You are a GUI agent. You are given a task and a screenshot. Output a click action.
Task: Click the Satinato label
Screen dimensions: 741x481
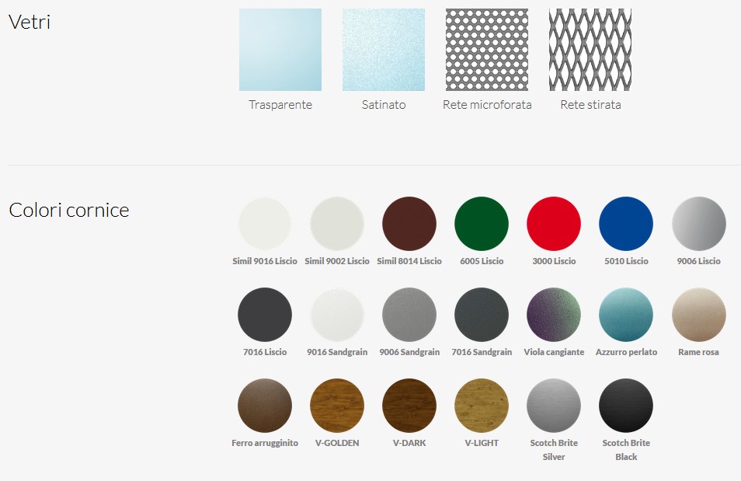(384, 105)
